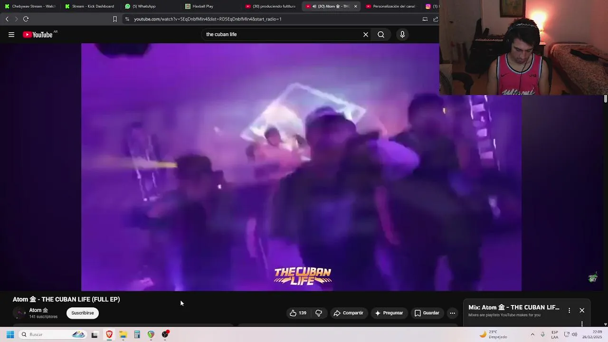Open the OBS recording icon on the taskbar
The height and width of the screenshot is (342, 608).
pyautogui.click(x=165, y=334)
